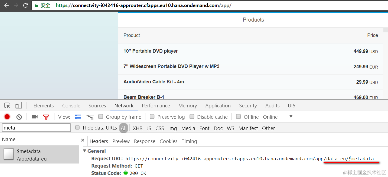Image resolution: width=388 pixels, height=177 pixels.
Task: Select Audio/Video Cable Kit - 4m row
Action: 250,82
